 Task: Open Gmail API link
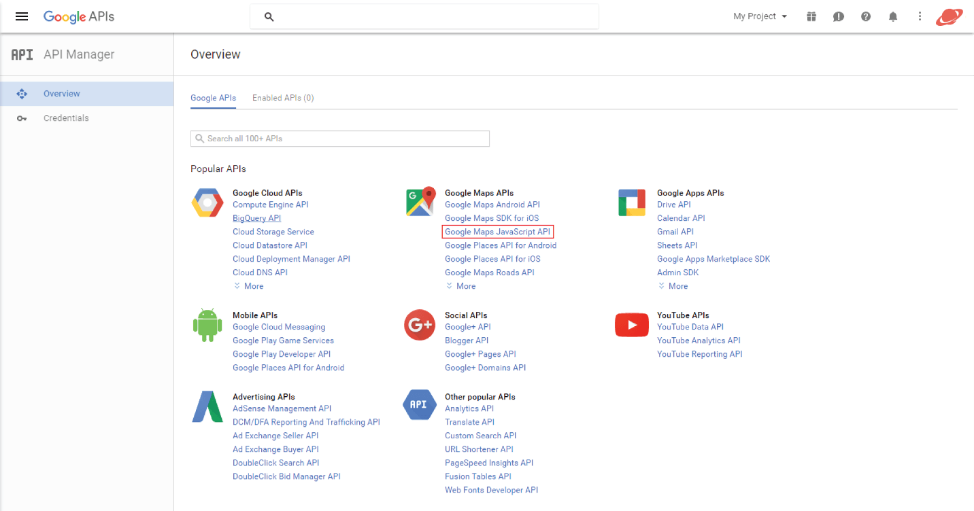click(675, 232)
